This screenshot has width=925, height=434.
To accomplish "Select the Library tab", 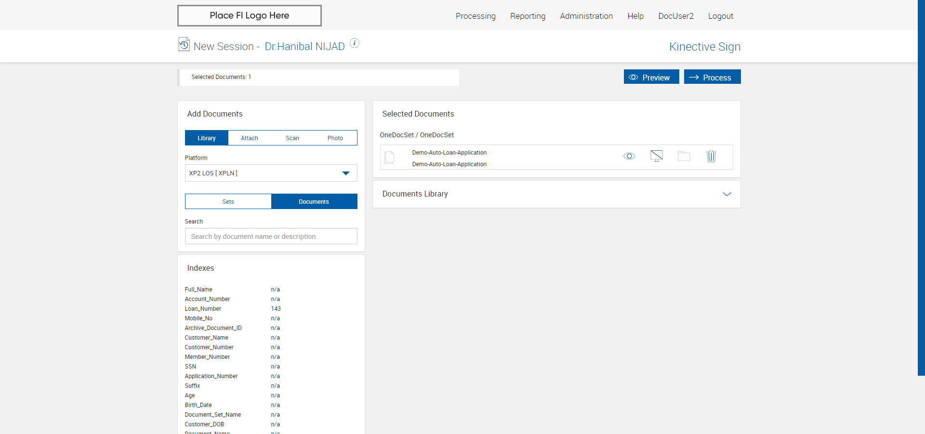I will pos(207,138).
